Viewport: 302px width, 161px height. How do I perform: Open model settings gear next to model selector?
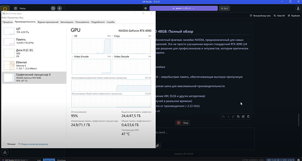click(145, 8)
